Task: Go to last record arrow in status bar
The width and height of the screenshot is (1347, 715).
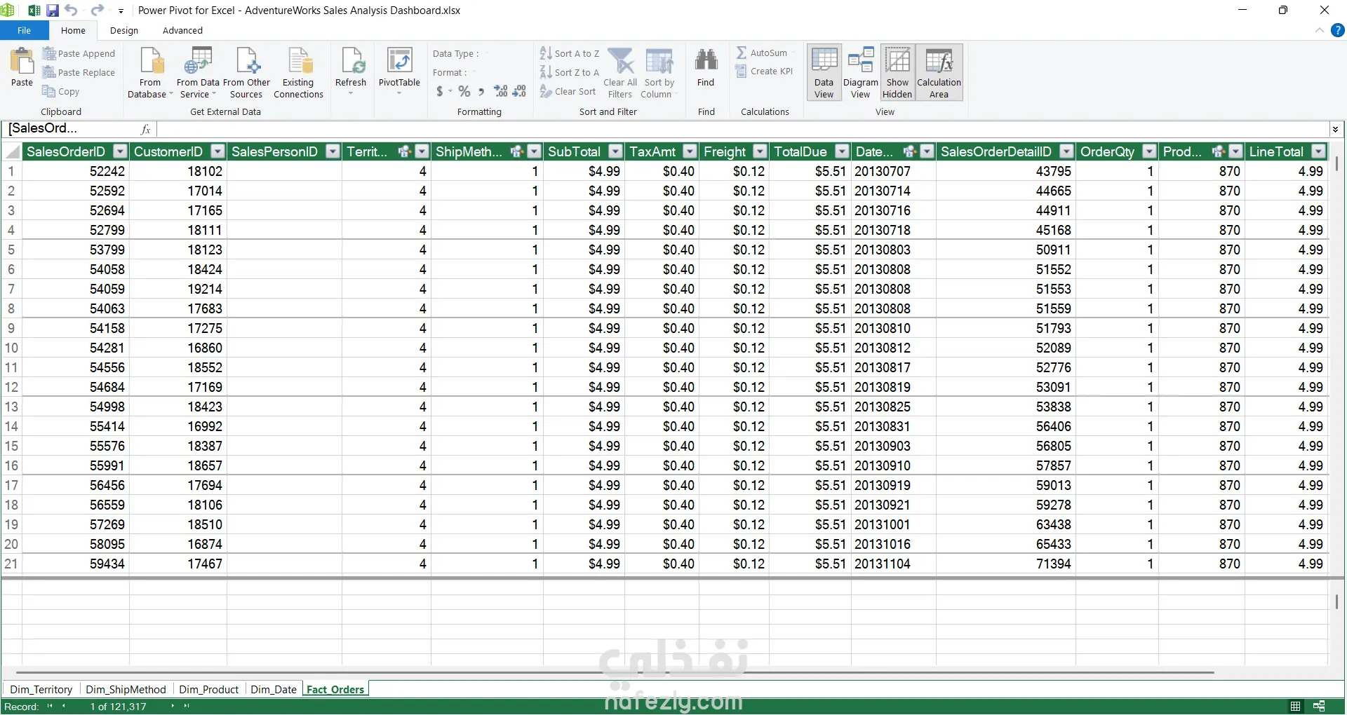Action: pyautogui.click(x=187, y=706)
